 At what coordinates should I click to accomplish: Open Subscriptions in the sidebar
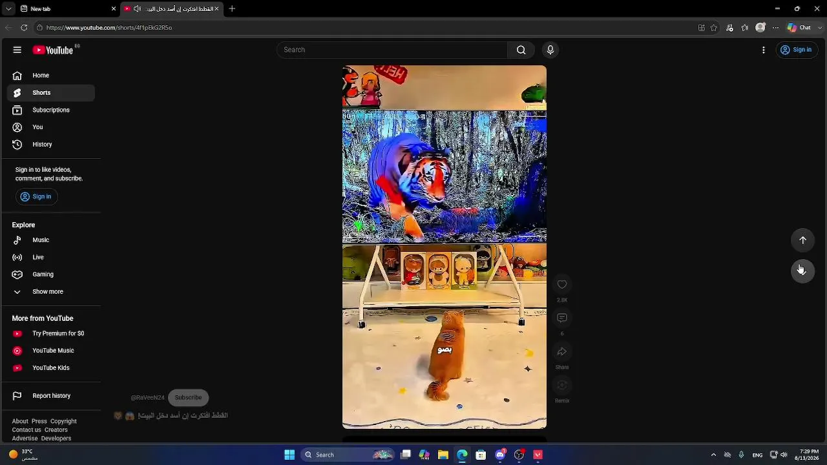[51, 110]
